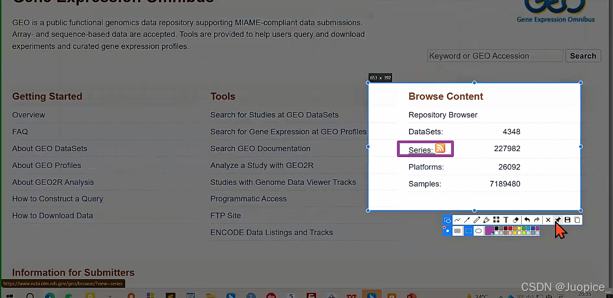Copy the snip to clipboard
The image size is (613, 298).
[577, 220]
